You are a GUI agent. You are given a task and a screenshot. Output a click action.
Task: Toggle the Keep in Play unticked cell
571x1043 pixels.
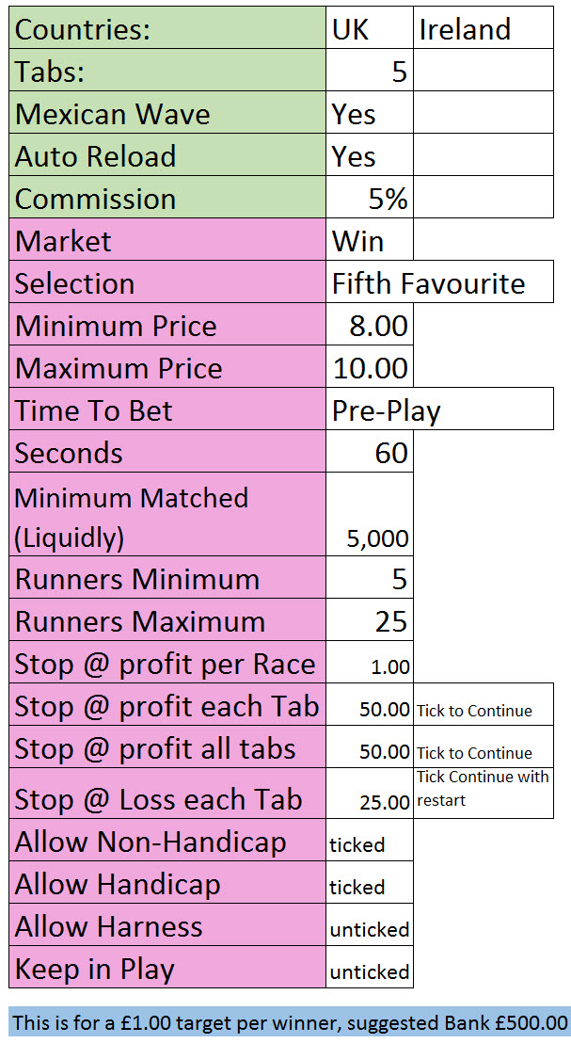coord(369,971)
